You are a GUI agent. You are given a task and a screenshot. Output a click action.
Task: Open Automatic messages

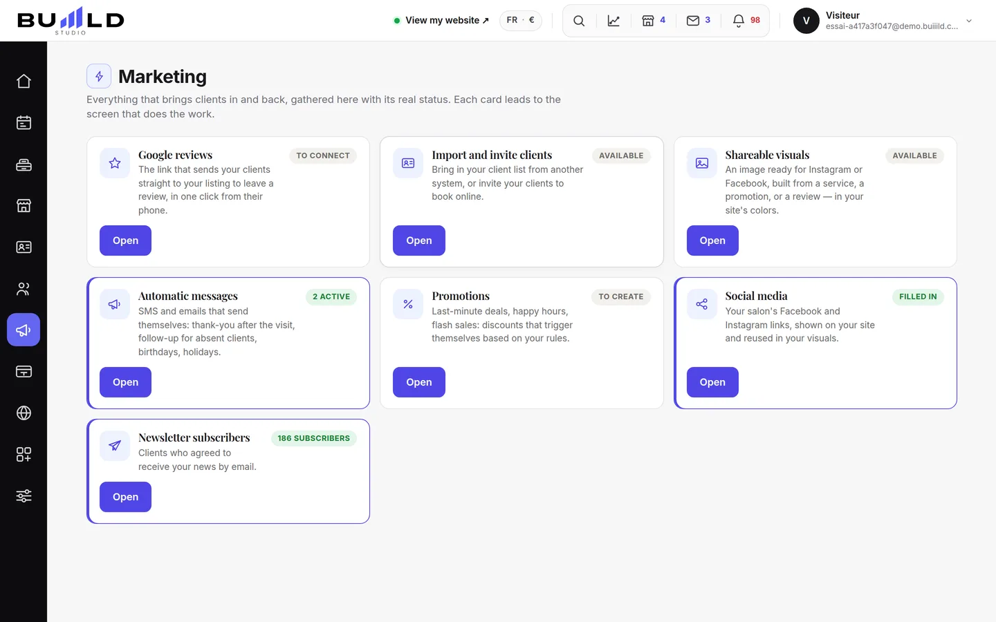pyautogui.click(x=125, y=382)
